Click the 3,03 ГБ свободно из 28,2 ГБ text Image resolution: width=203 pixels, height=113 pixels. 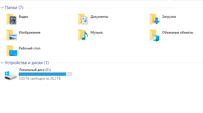[x=40, y=79]
